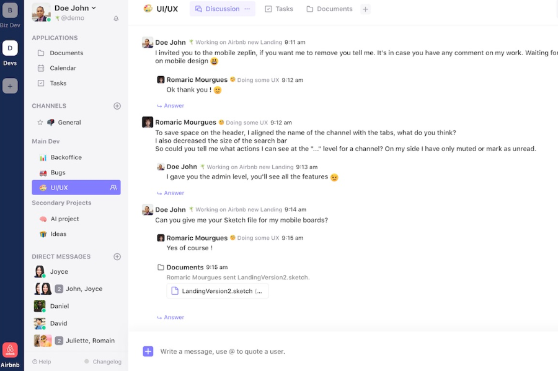Open the Discussion tab options ellipsis
This screenshot has height=371, width=558.
coord(247,9)
